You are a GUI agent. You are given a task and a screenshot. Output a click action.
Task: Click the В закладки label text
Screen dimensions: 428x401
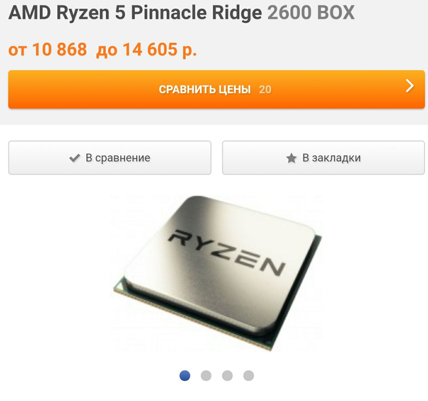pyautogui.click(x=332, y=158)
